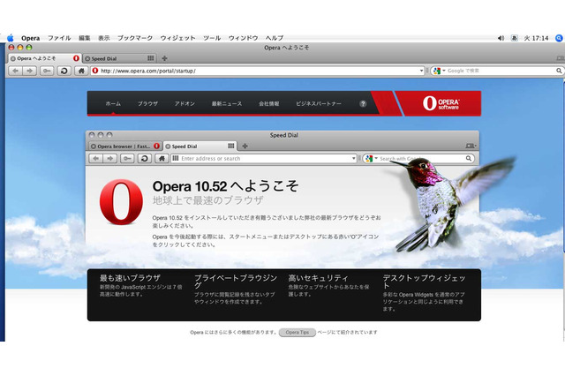Open the アドオン navigation link
565x376 pixels.
coord(185,104)
